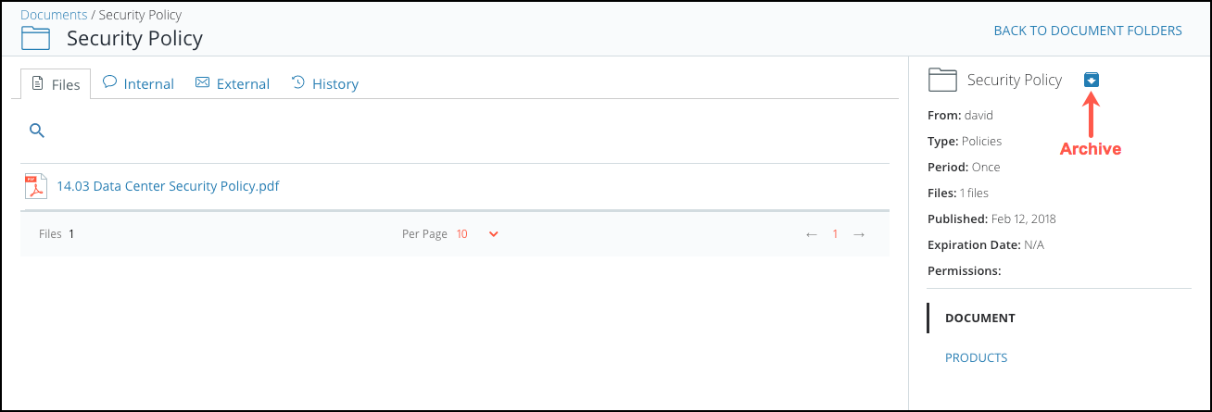Click the speech bubble Internal icon
Screen dimensions: 1212x412
pyautogui.click(x=109, y=82)
